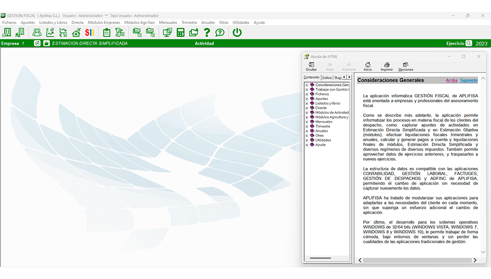Click the folders with clip icon
Viewport: 491px width, 279px height.
point(193,32)
